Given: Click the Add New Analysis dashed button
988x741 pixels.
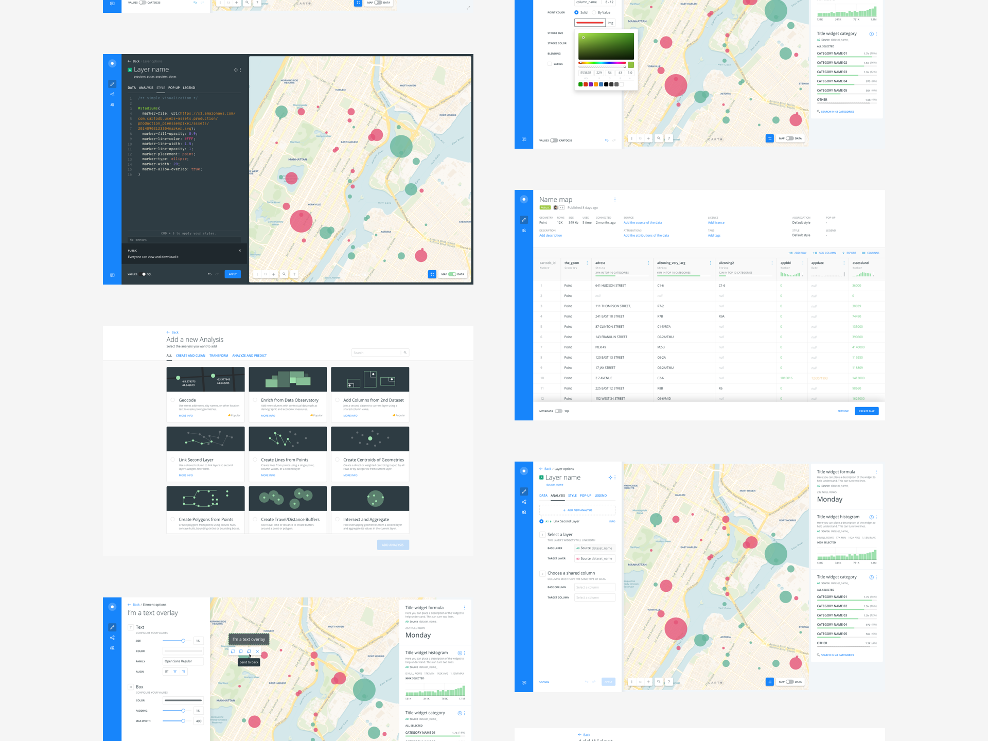Looking at the screenshot, I should point(577,510).
